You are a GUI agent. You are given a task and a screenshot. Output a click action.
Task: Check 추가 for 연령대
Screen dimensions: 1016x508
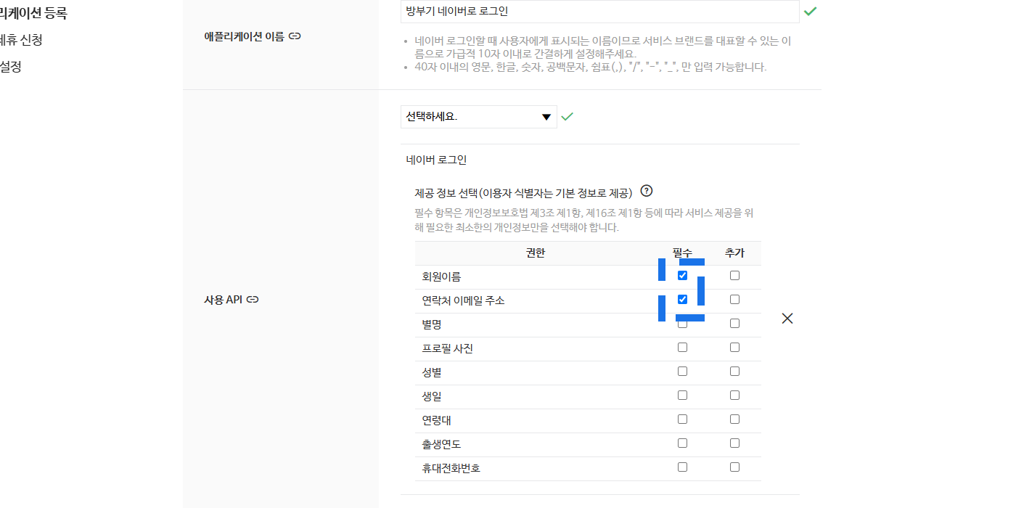point(734,419)
